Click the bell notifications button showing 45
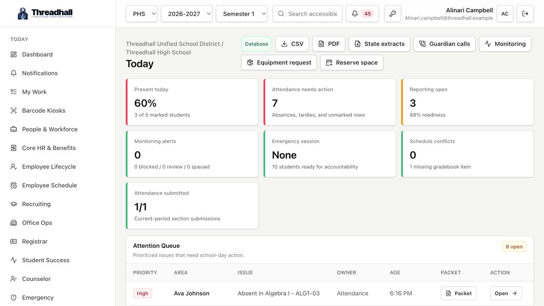This screenshot has height=306, width=544. pyautogui.click(x=363, y=14)
